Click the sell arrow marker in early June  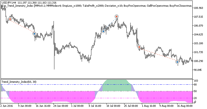(x=10, y=19)
